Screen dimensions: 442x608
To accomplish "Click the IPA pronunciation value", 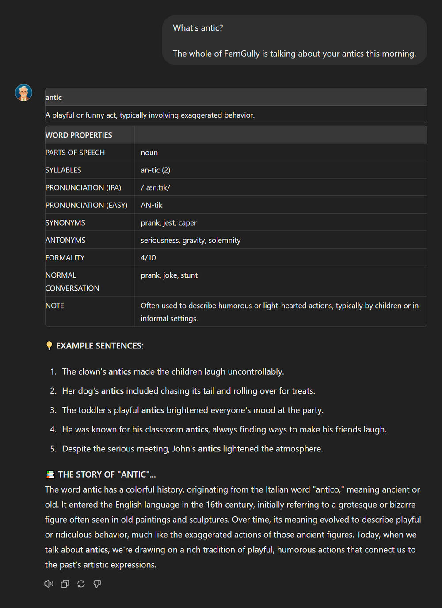I will [155, 187].
